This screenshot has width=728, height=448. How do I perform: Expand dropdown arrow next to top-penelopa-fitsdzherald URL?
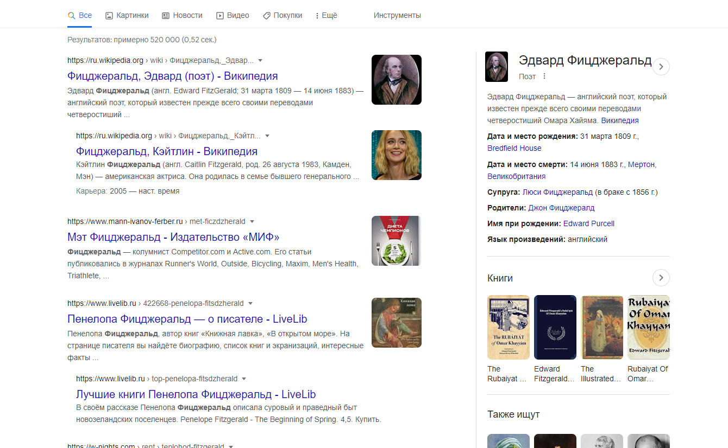click(244, 379)
